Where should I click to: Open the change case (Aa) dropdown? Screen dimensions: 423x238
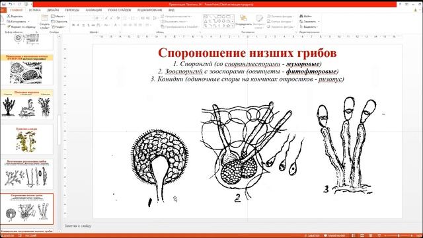point(106,25)
